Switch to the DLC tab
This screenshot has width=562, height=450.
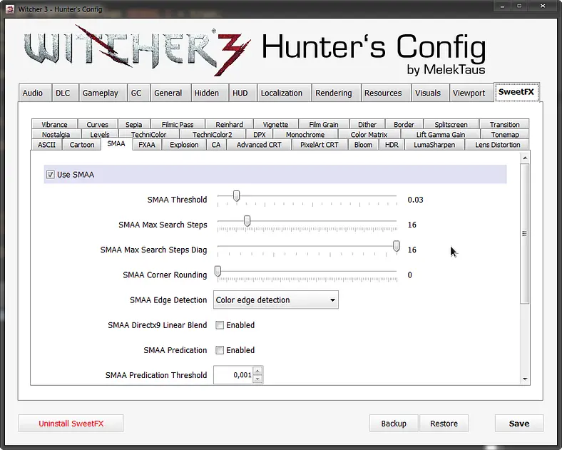[x=65, y=93]
